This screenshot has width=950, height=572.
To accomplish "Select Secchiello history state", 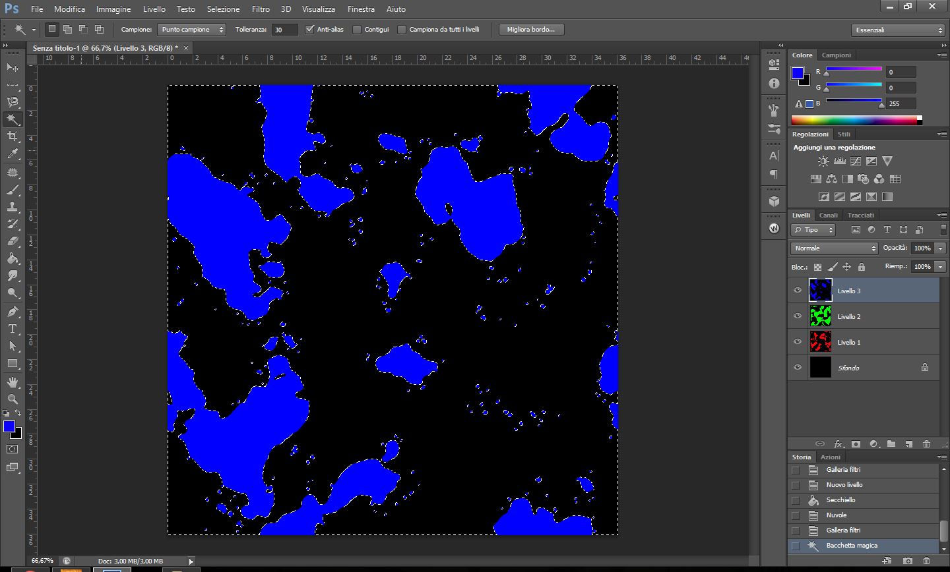I will coord(864,500).
